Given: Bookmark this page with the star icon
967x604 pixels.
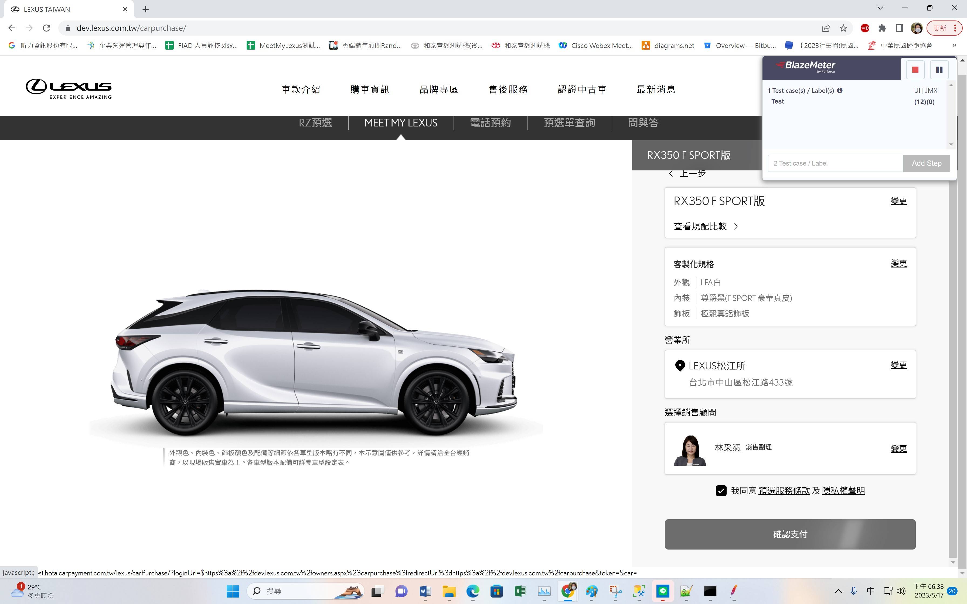Looking at the screenshot, I should tap(843, 28).
